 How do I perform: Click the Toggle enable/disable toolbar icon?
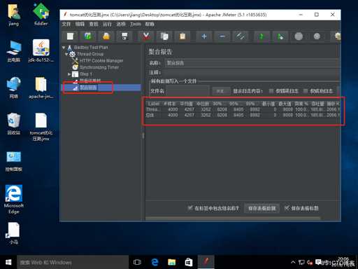[241, 36]
